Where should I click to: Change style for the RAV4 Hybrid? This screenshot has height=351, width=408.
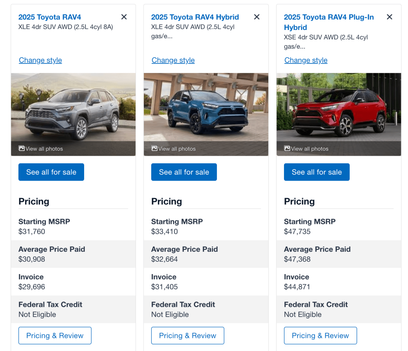click(173, 60)
